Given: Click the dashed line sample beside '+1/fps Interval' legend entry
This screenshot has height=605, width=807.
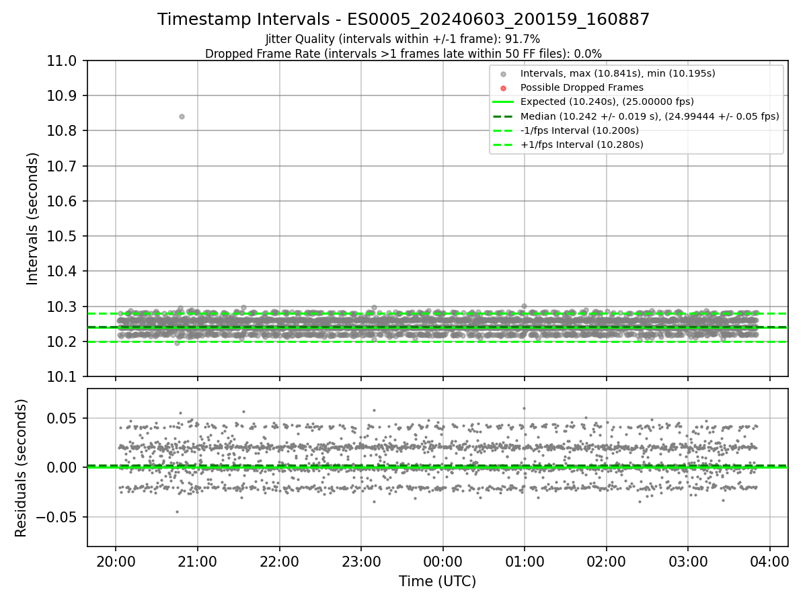Looking at the screenshot, I should pyautogui.click(x=504, y=145).
